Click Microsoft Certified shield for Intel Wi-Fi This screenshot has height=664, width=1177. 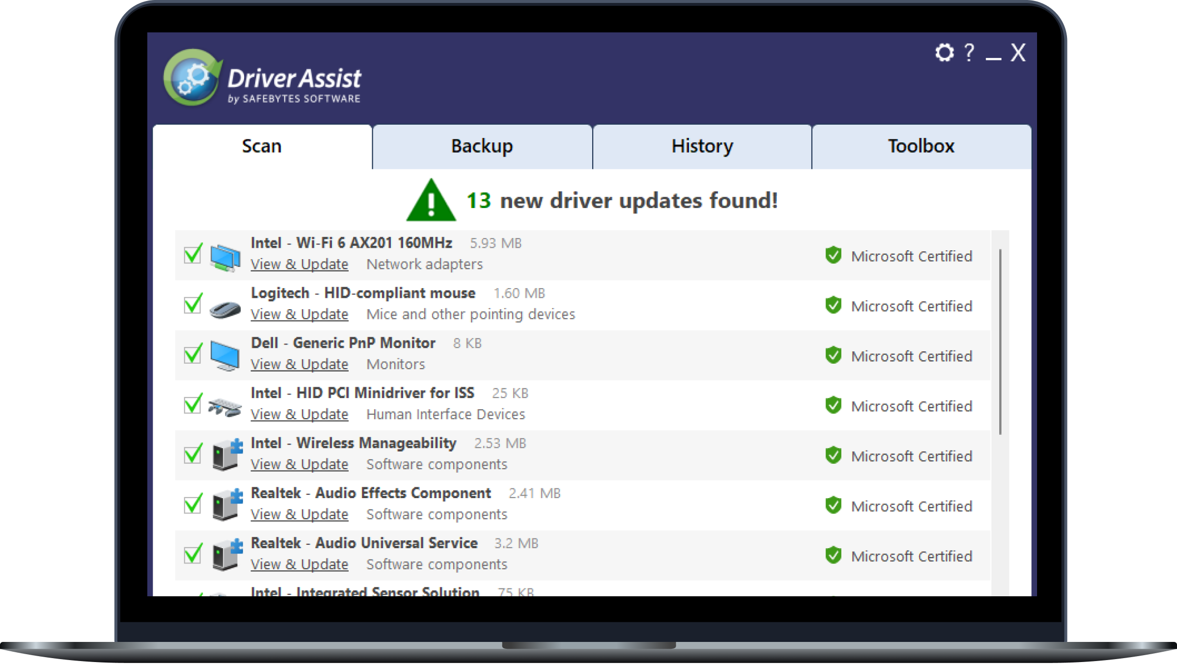click(833, 255)
